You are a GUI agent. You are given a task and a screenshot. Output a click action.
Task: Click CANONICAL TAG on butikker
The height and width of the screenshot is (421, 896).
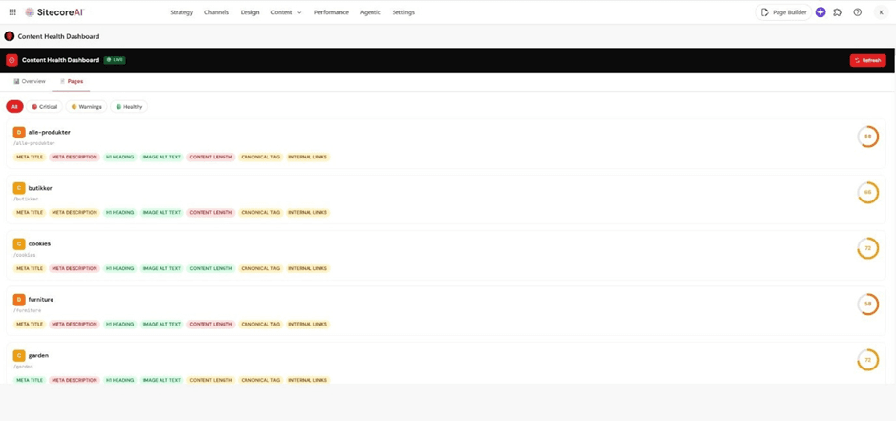(261, 213)
